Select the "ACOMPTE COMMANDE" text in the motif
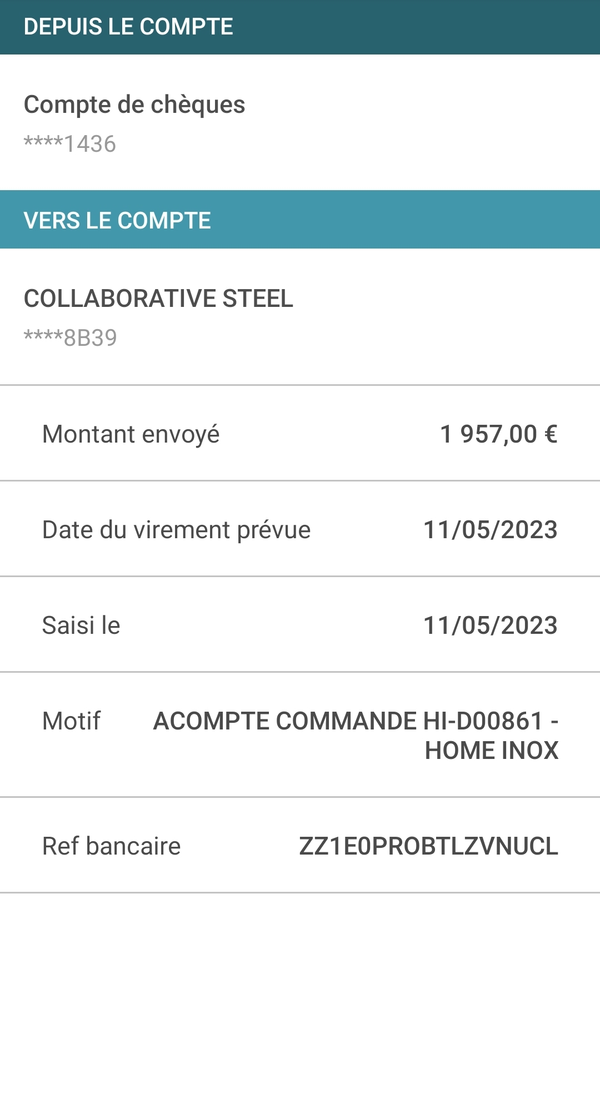 click(284, 721)
